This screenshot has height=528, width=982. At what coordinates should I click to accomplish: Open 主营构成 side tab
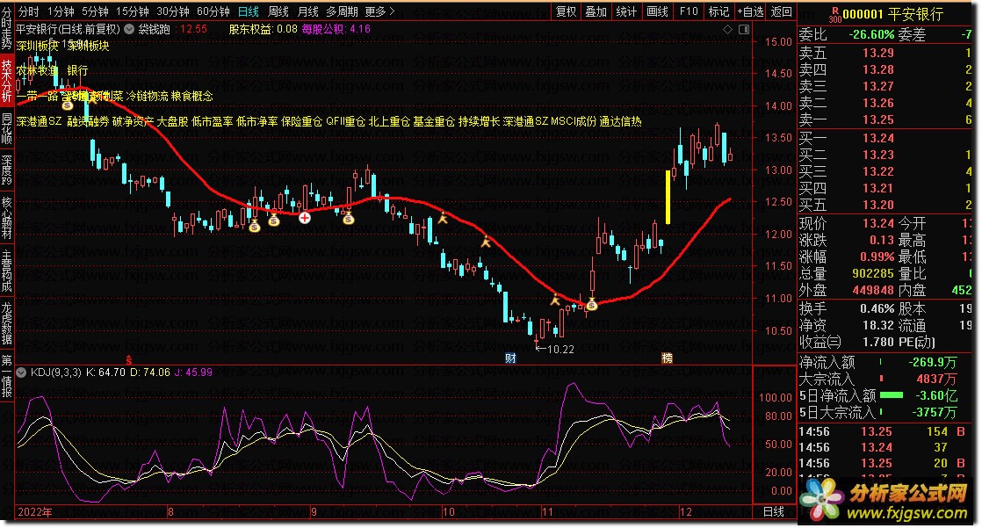click(7, 271)
